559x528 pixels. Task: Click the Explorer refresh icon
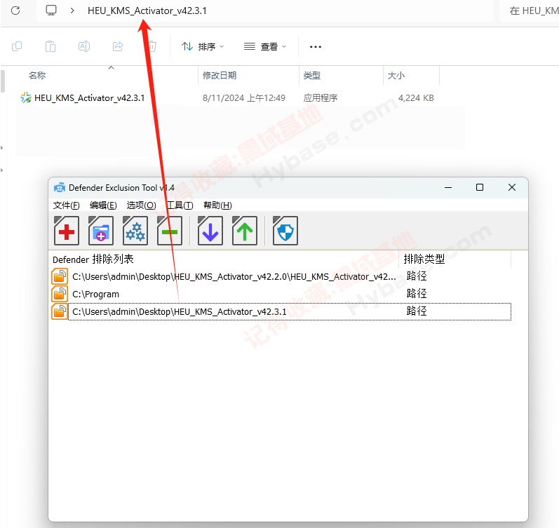point(15,11)
